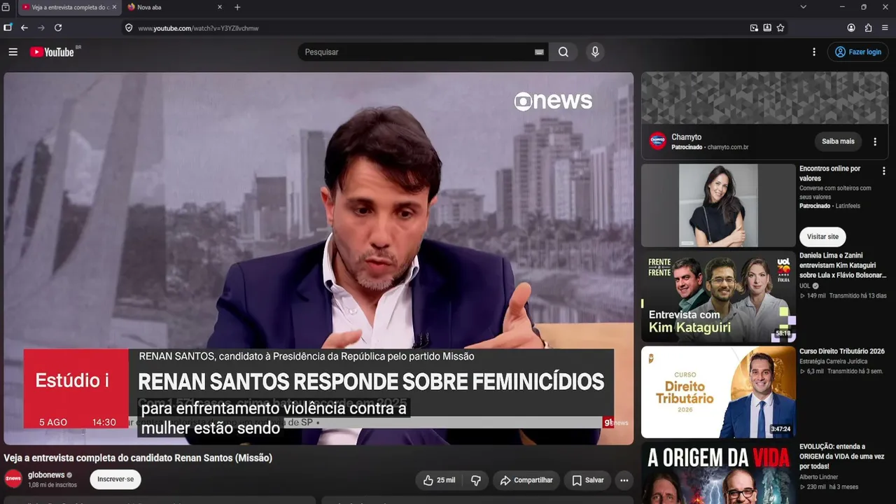This screenshot has height=504, width=896.
Task: Close the YouTube video tab
Action: pyautogui.click(x=114, y=7)
